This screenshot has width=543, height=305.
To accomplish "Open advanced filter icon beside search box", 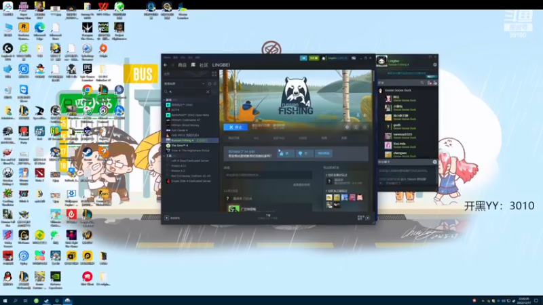I will tap(214, 91).
